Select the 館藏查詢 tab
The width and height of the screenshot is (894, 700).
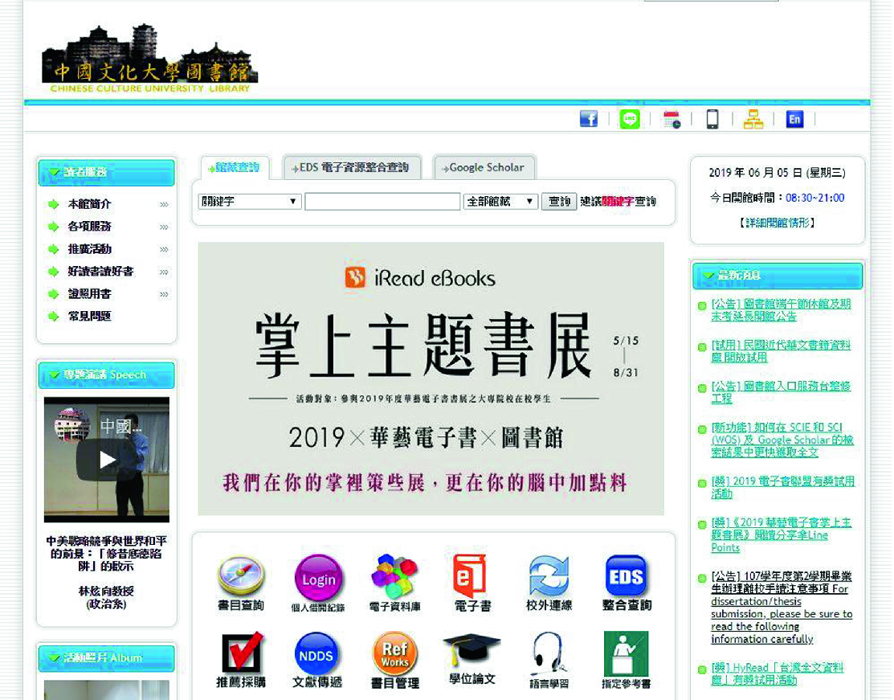coord(235,168)
